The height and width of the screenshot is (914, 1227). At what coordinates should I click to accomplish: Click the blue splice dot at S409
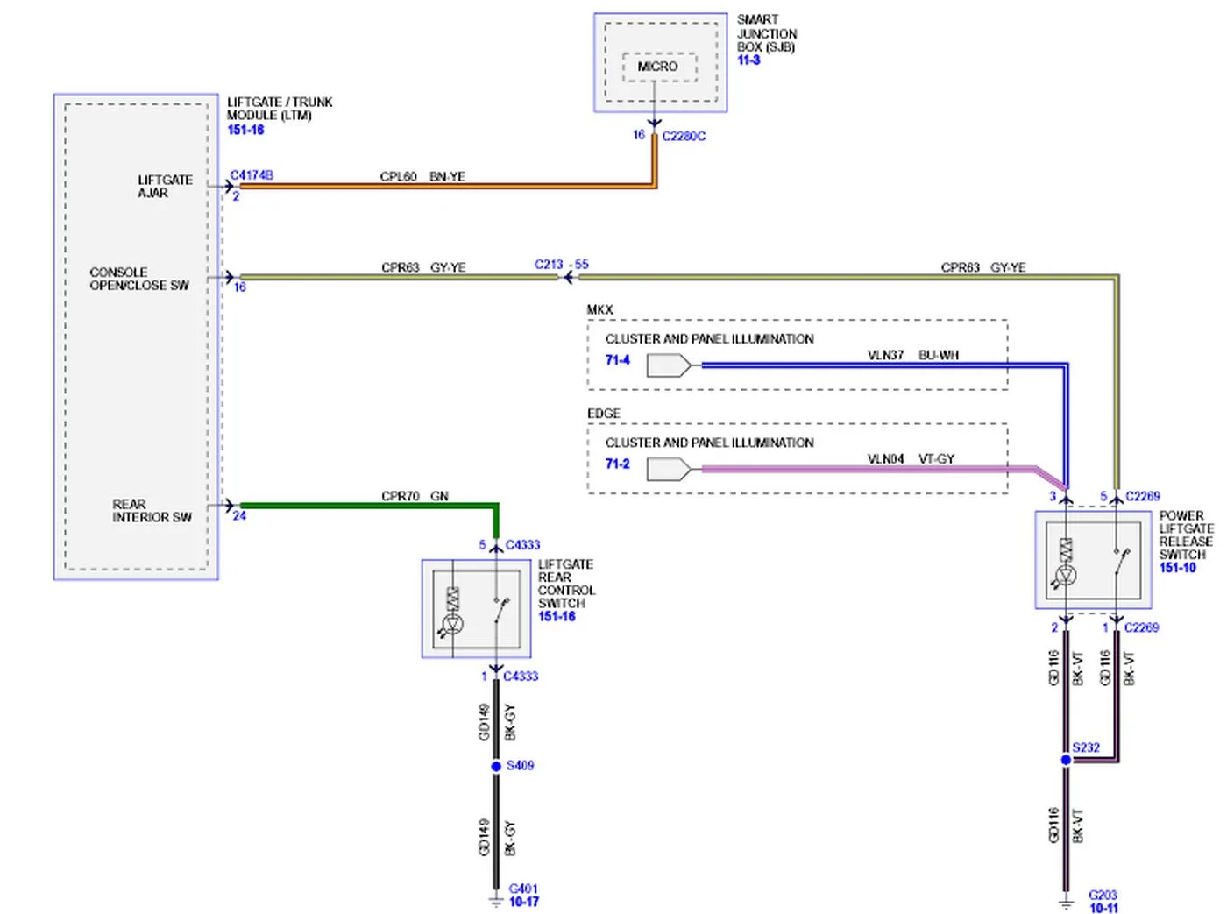(x=496, y=766)
